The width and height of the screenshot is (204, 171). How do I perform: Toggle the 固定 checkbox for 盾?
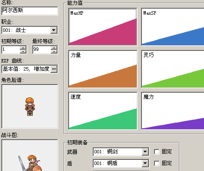[157, 163]
